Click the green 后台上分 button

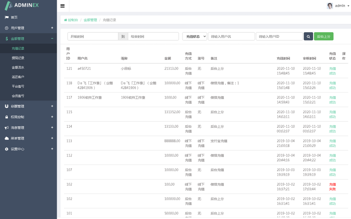(324, 36)
